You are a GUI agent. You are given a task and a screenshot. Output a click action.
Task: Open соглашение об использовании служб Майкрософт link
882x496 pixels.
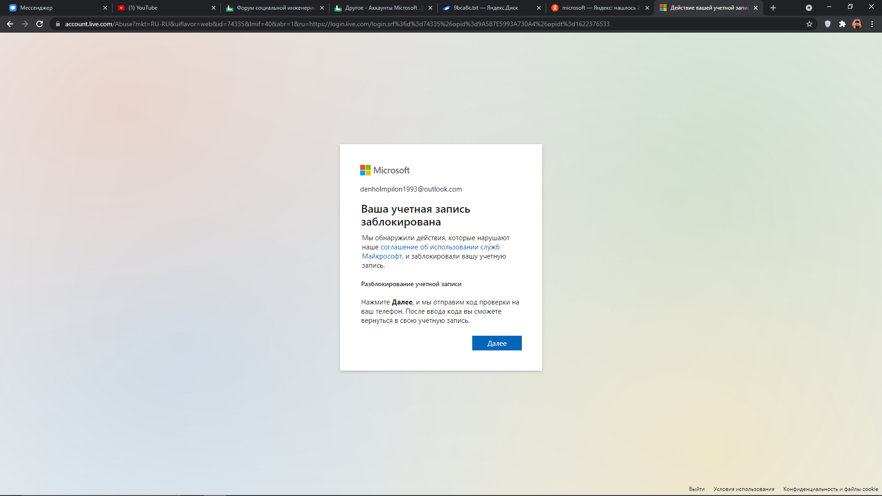pyautogui.click(x=430, y=252)
